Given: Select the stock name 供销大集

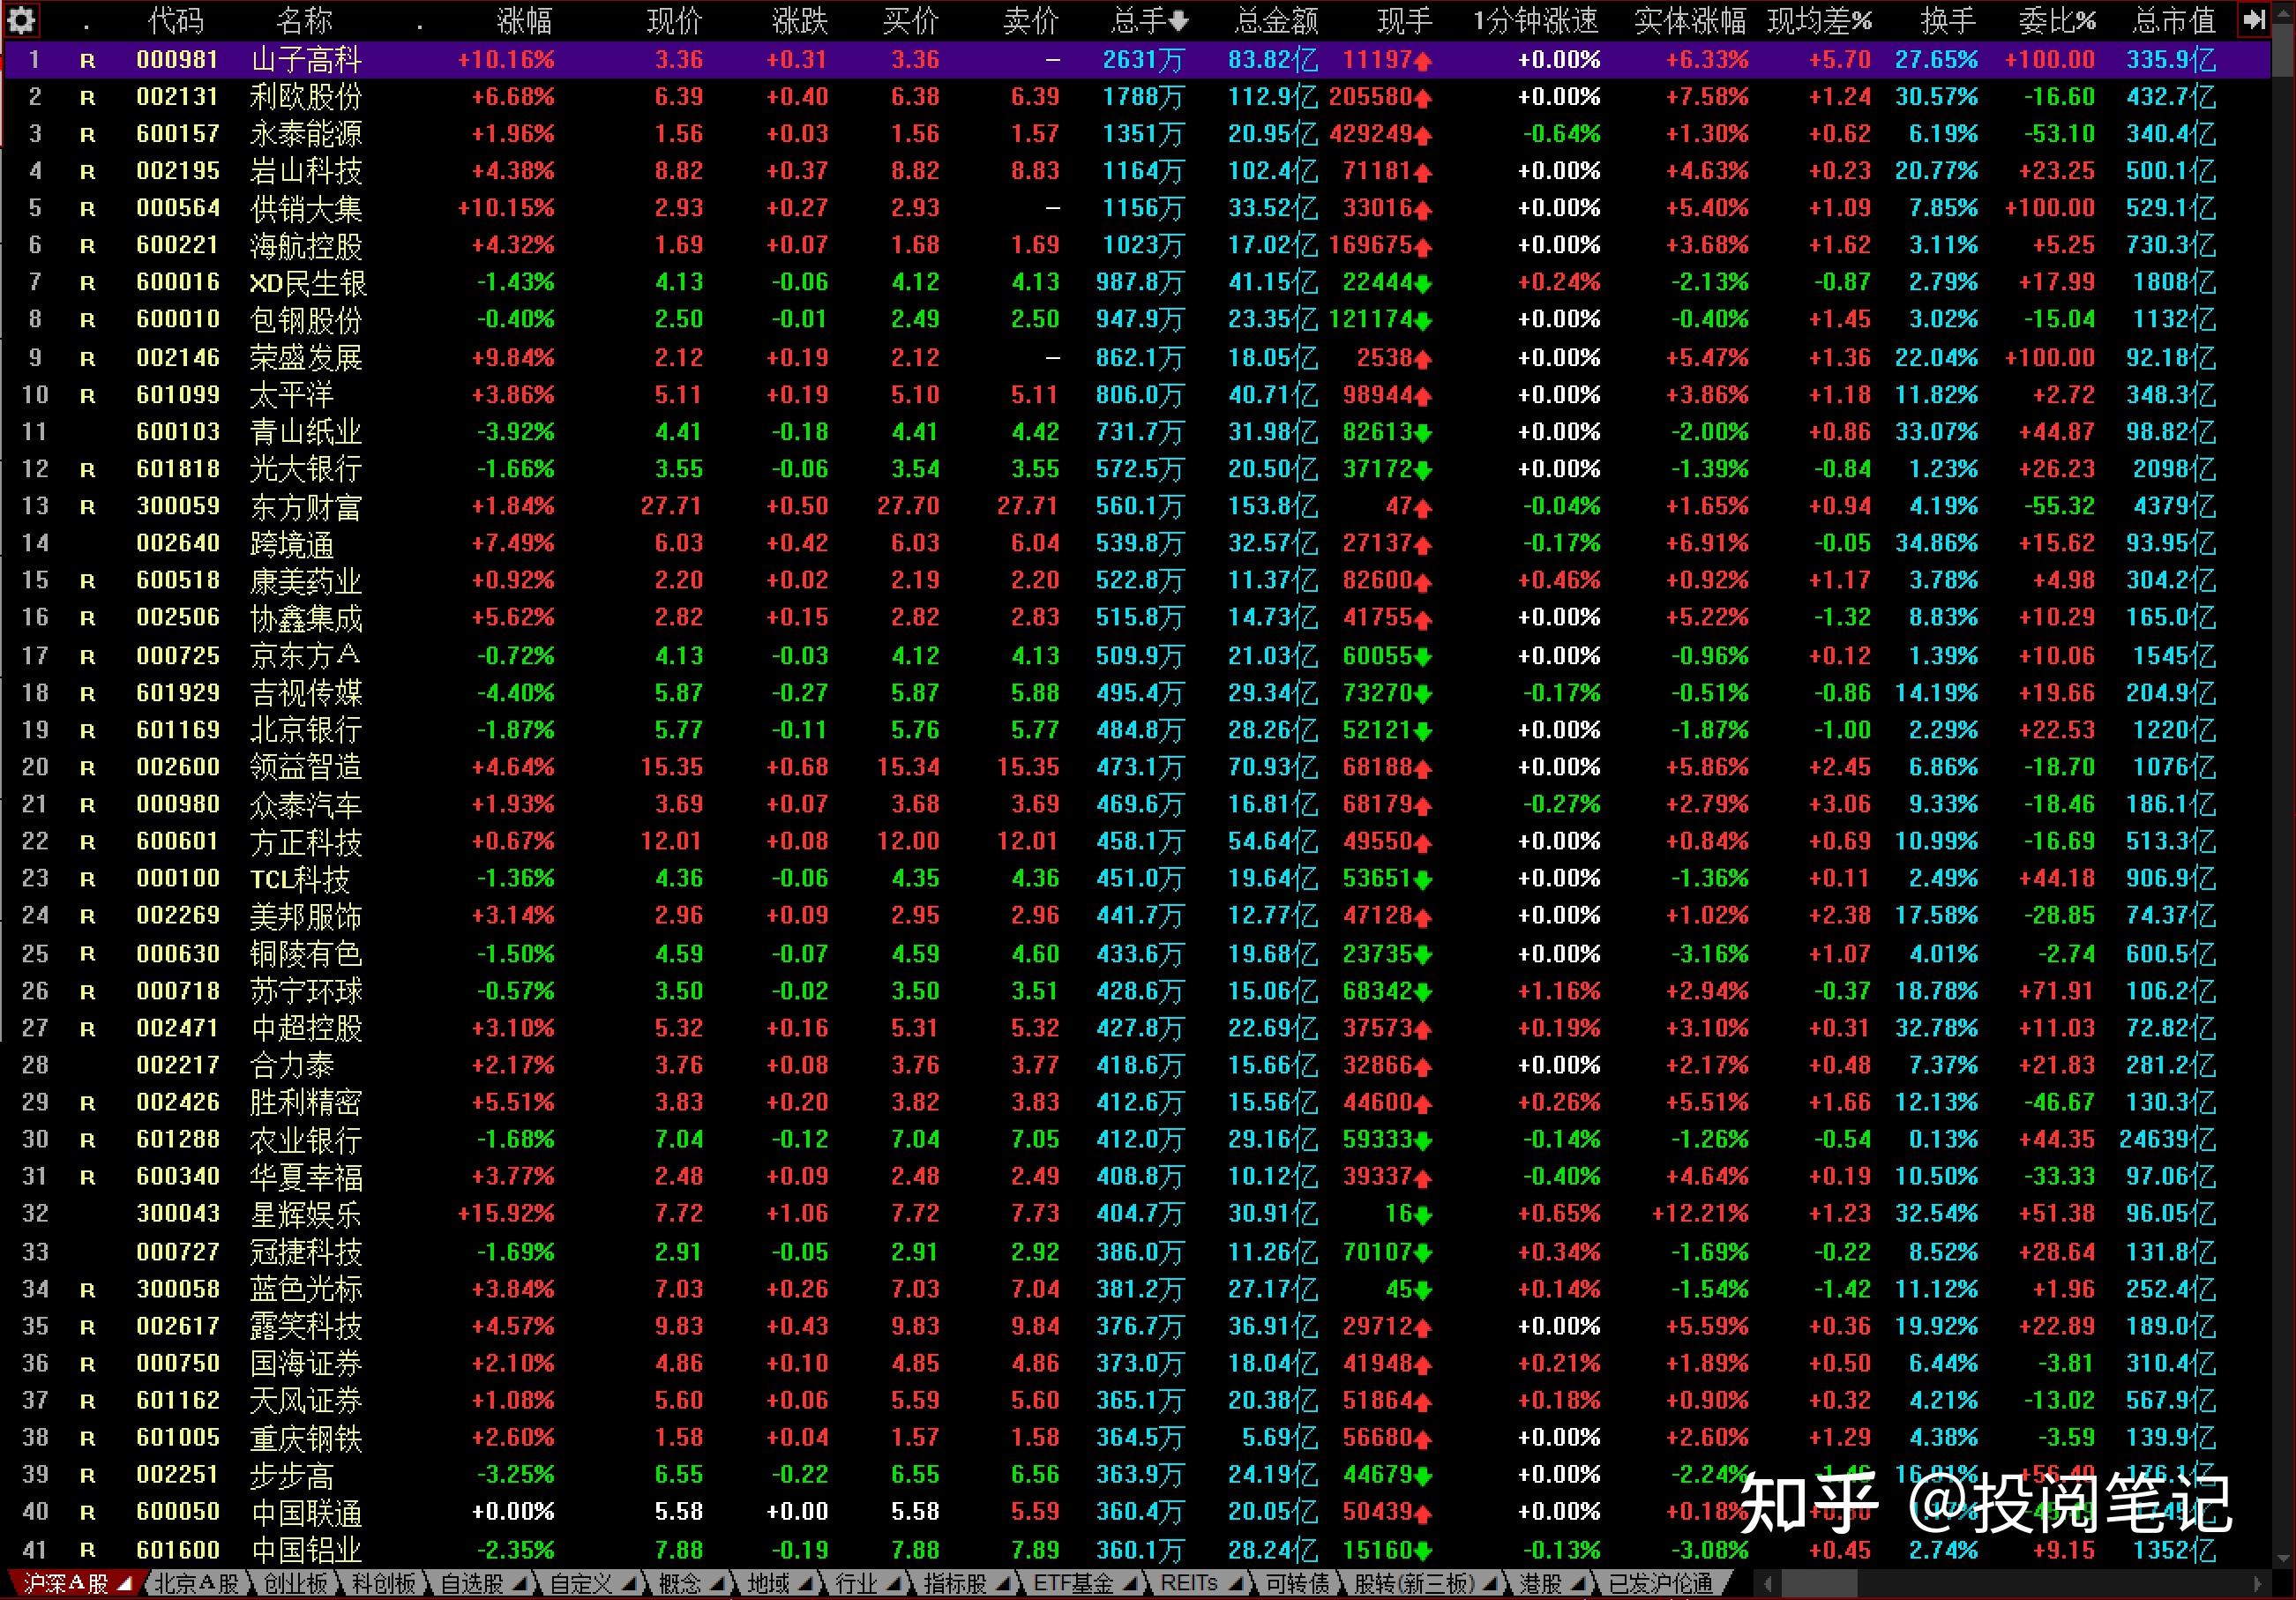Looking at the screenshot, I should (306, 209).
